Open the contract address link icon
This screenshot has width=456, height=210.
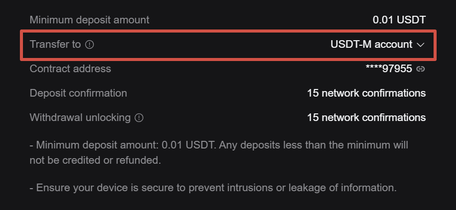pyautogui.click(x=420, y=69)
